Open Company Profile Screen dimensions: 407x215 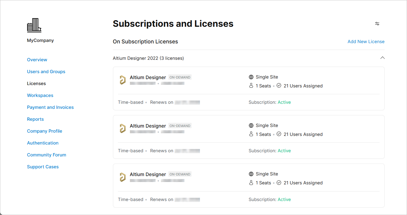tap(45, 131)
